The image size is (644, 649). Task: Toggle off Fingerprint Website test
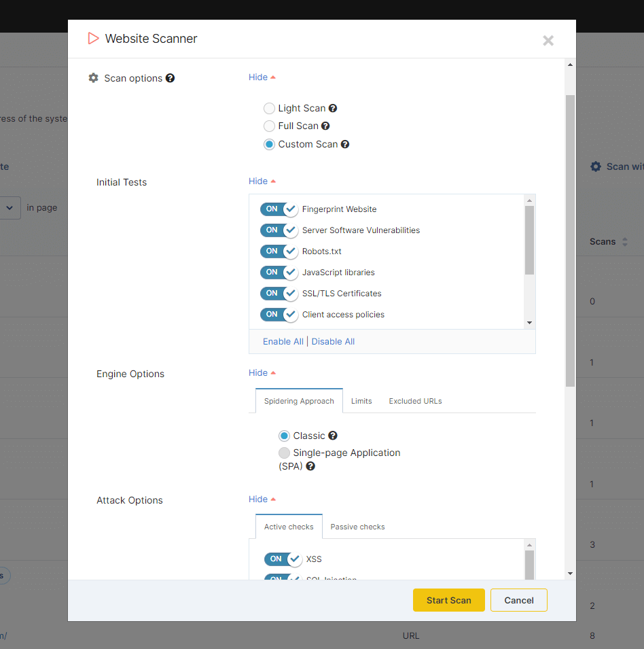pyautogui.click(x=279, y=209)
